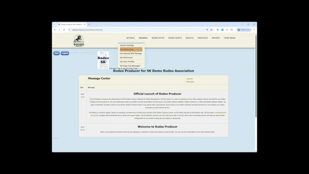Screen dimensions: 309x174
Task: Select Set Payouts and Placings menu entry
Action: click(x=131, y=53)
